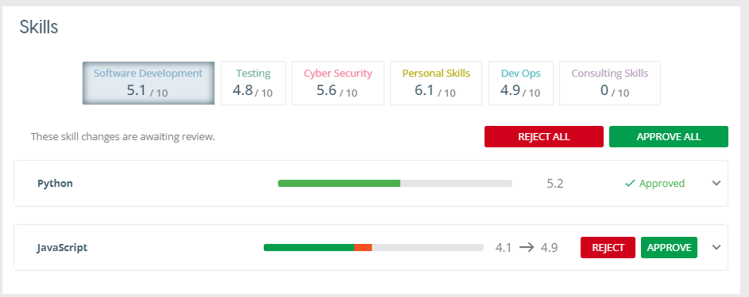Click the green checkmark beside Approved

tap(630, 183)
